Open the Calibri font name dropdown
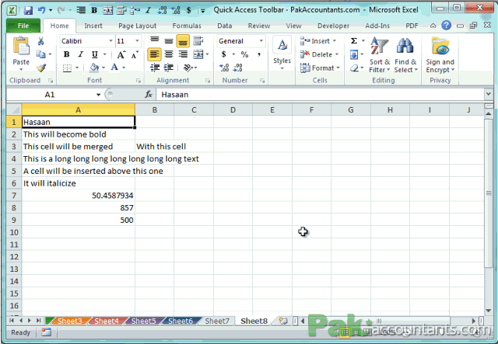This screenshot has height=344, width=498. coord(110,41)
